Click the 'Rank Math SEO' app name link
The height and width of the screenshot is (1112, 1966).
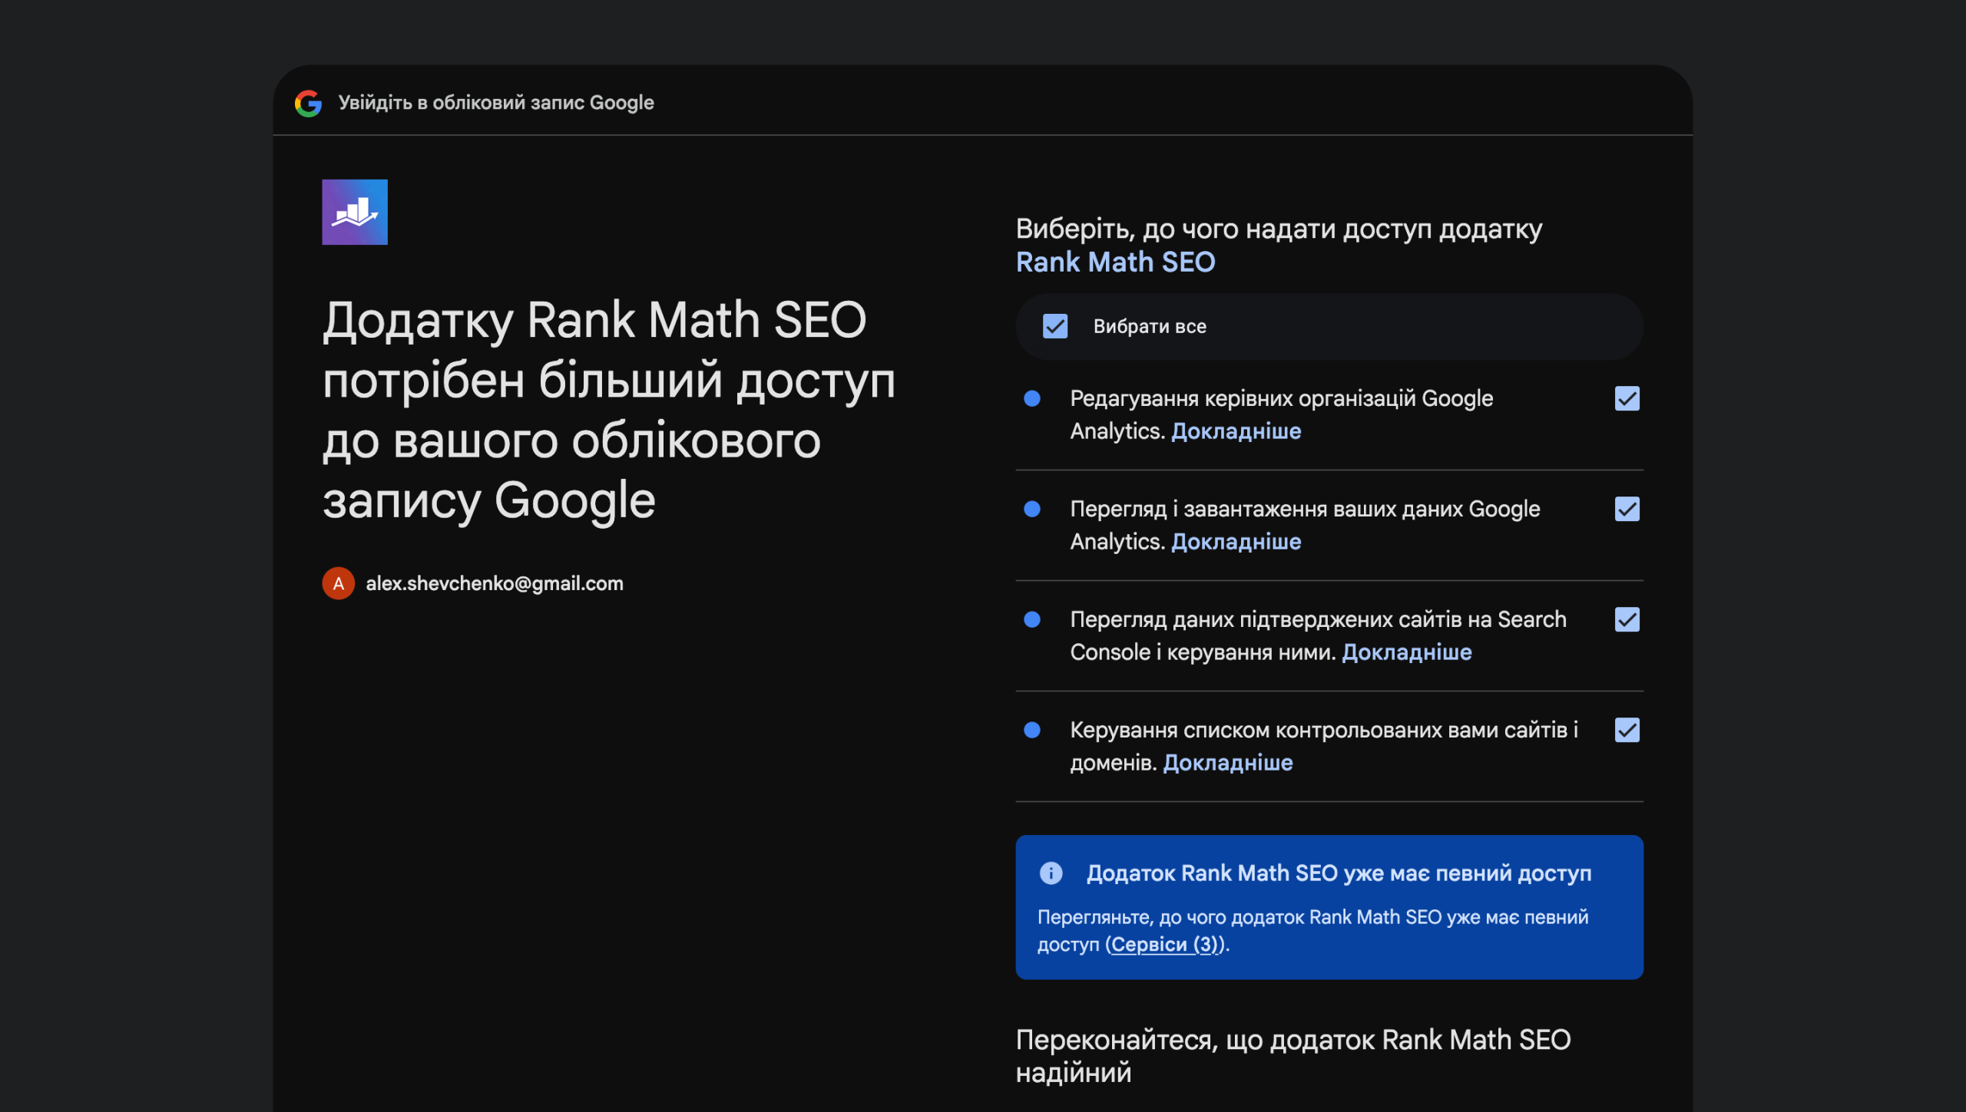tap(1115, 262)
